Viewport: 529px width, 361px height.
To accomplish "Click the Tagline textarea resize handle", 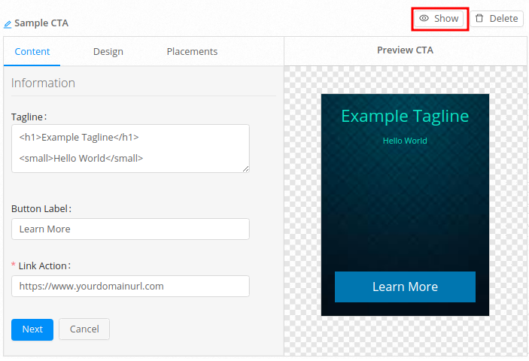I will tap(246, 169).
